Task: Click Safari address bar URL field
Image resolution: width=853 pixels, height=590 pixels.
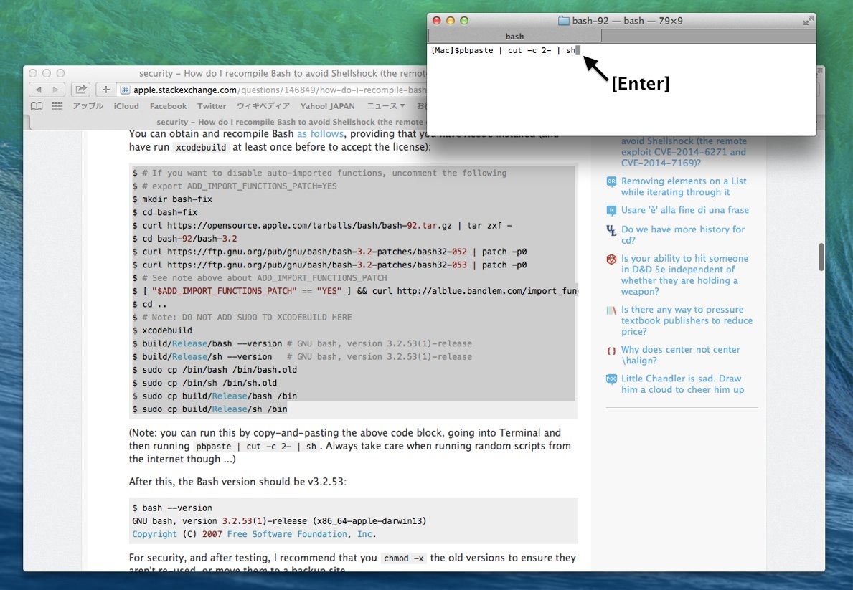Action: (x=272, y=90)
